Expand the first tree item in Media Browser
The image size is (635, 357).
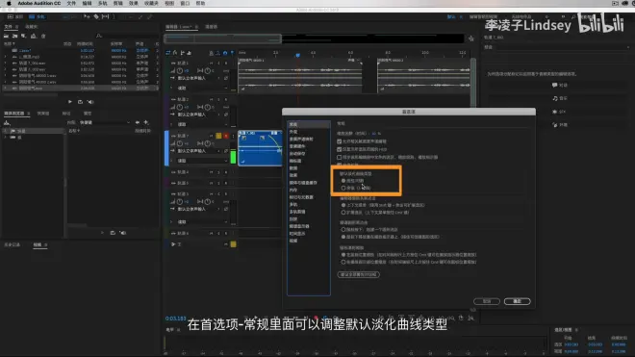click(5, 131)
